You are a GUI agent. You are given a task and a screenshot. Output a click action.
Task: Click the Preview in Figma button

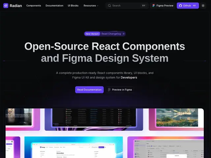[120, 90]
